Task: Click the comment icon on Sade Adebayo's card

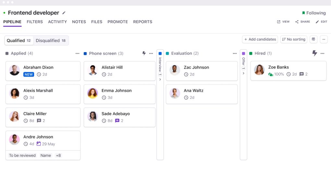Action: click(x=117, y=121)
